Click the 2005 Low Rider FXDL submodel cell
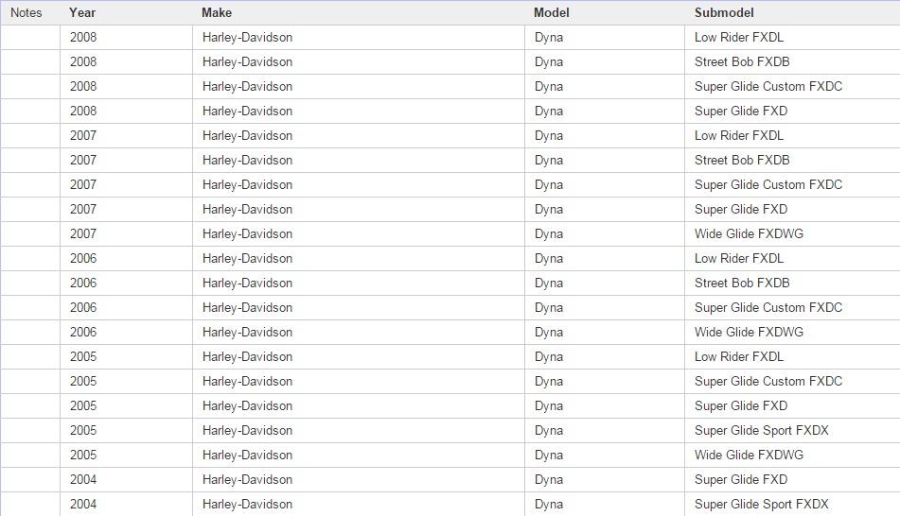This screenshot has height=516, width=900. 739,357
